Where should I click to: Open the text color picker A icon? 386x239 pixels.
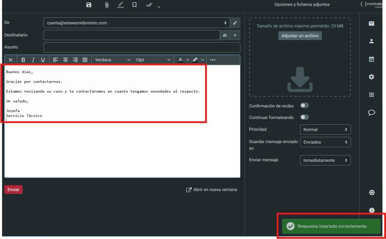181,60
